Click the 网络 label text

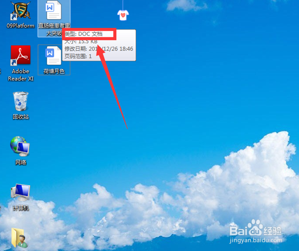[21, 162]
